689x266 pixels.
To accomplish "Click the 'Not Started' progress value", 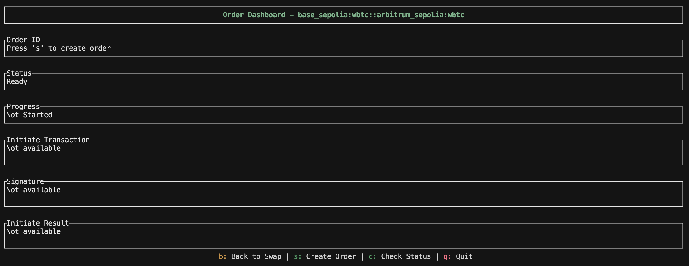I will coord(29,115).
